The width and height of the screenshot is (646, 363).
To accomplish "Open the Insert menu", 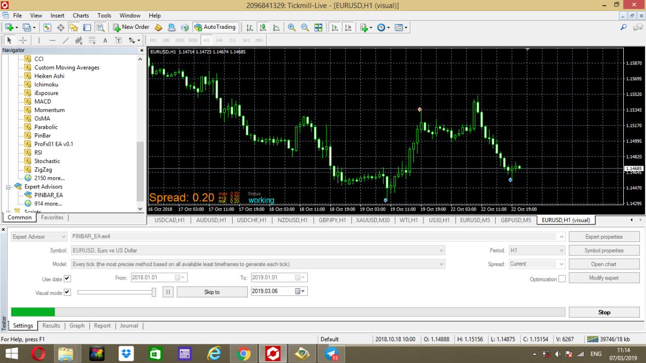I will [58, 16].
